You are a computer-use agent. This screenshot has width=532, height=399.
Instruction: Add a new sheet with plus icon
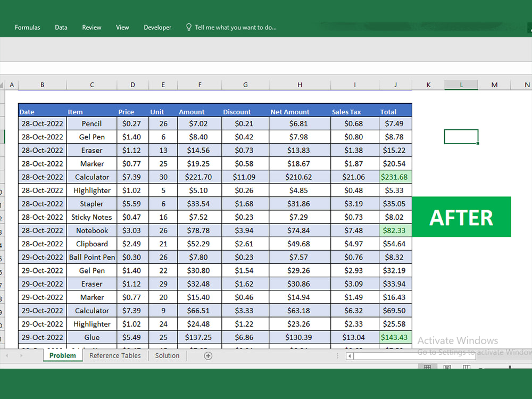(x=208, y=355)
